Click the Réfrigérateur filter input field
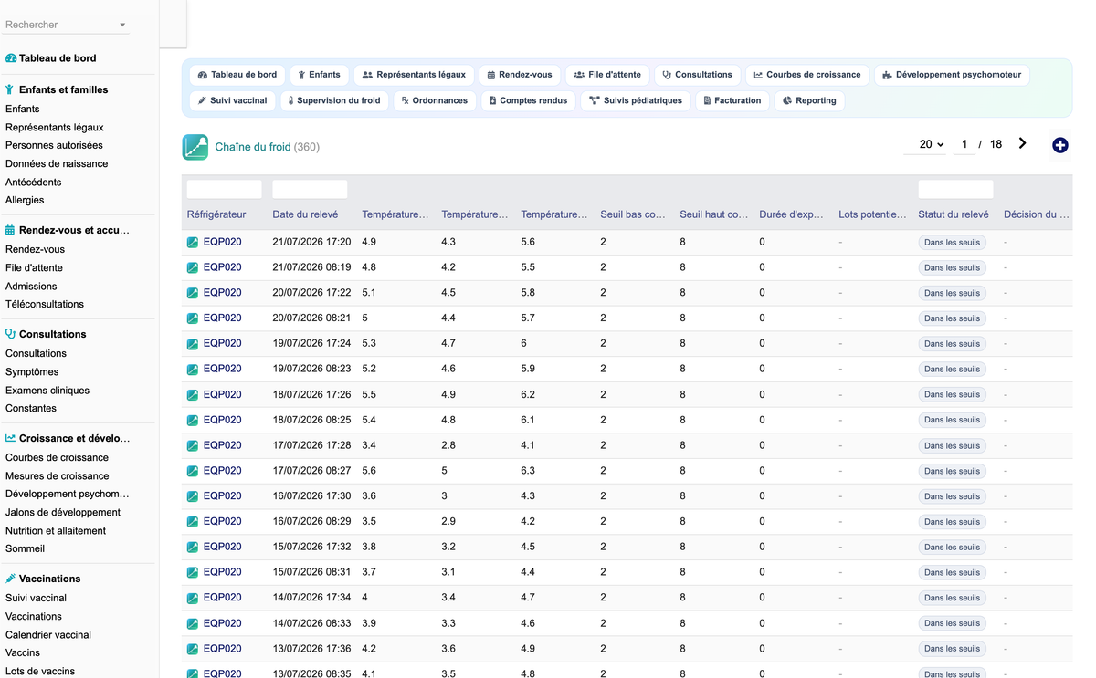The image size is (1096, 678). tap(224, 189)
